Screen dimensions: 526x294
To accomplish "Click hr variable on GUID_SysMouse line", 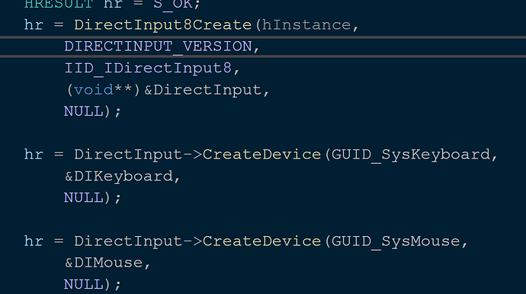I will pyautogui.click(x=34, y=241).
